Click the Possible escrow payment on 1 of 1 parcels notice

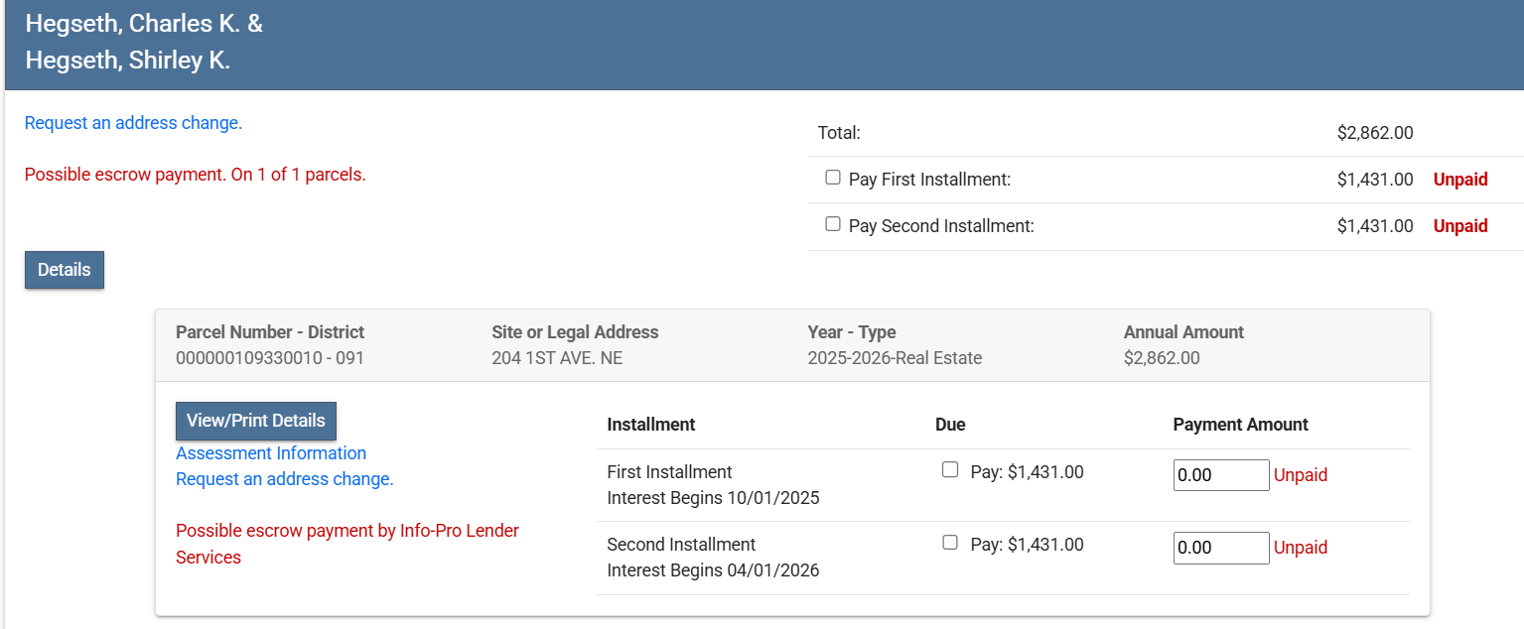point(195,175)
